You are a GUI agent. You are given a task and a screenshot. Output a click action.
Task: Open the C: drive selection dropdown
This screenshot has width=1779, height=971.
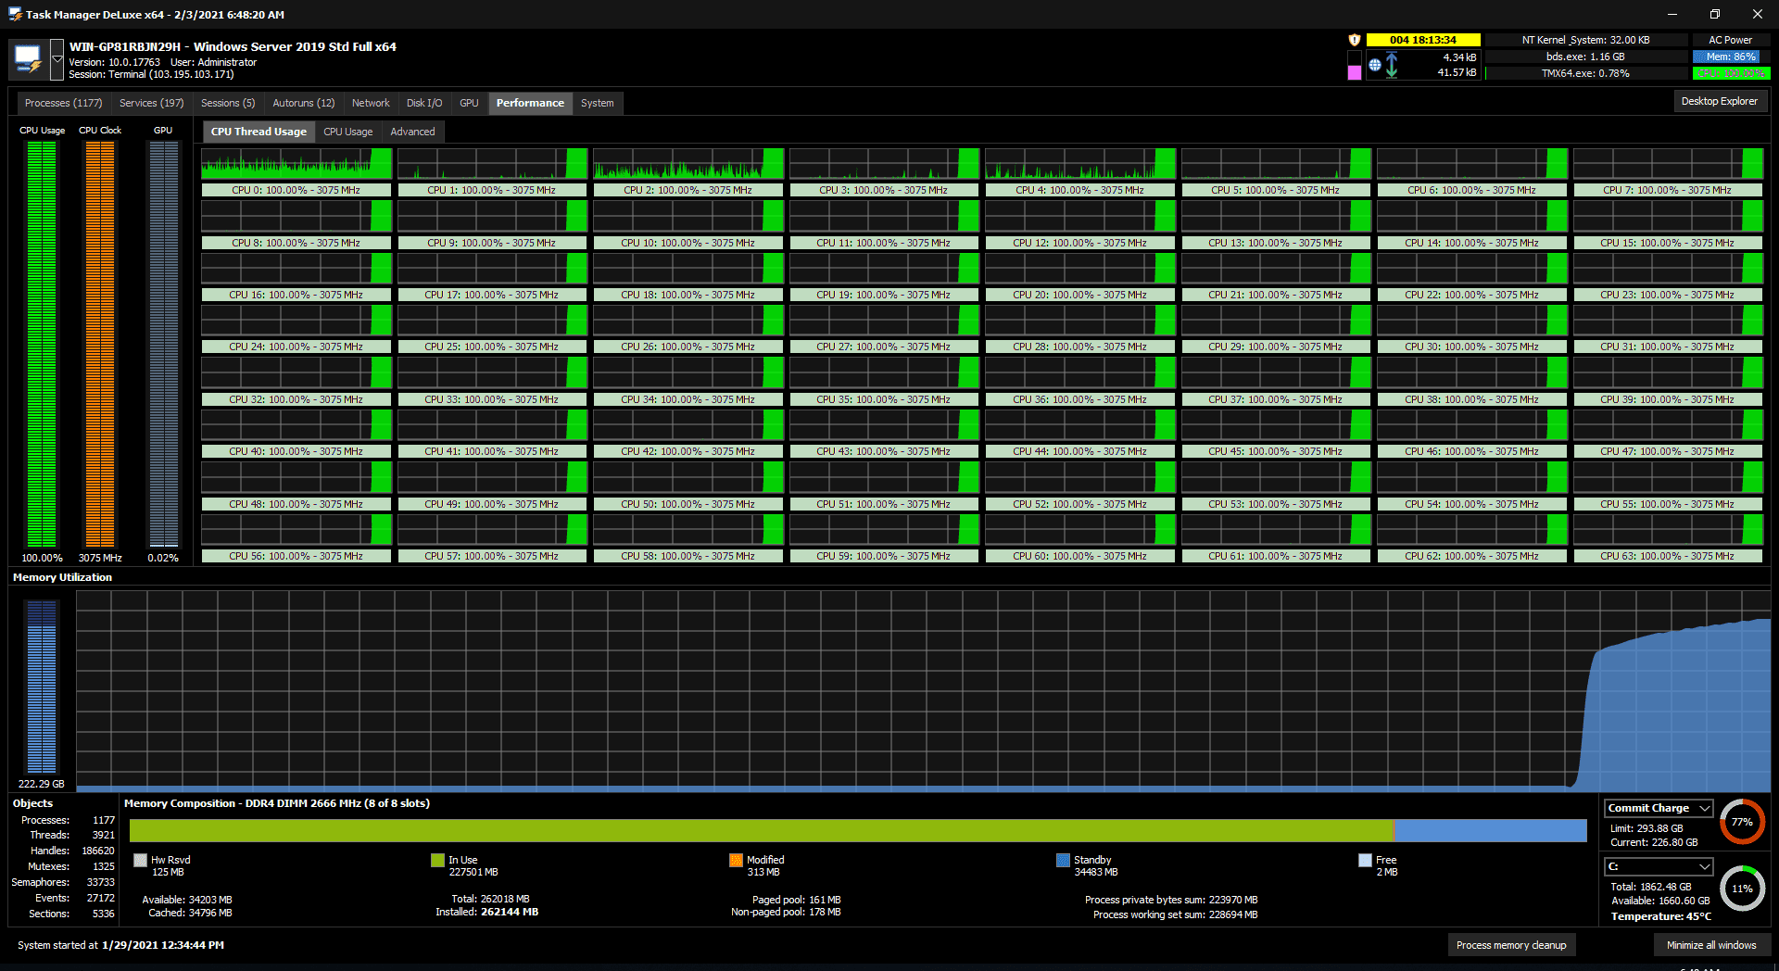[1704, 866]
